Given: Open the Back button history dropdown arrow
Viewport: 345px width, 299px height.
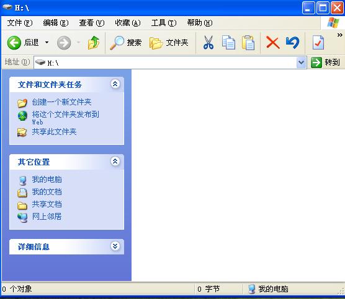Looking at the screenshot, I should (47, 42).
